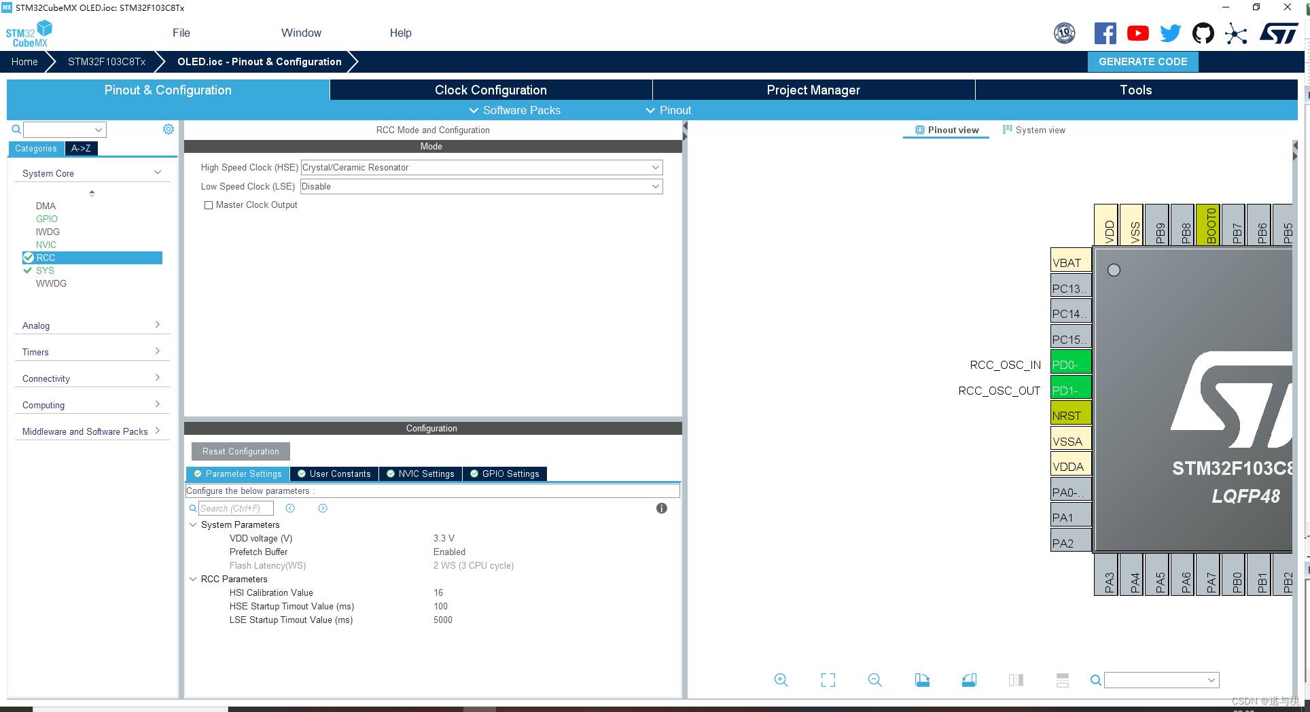Image resolution: width=1310 pixels, height=712 pixels.
Task: Select the BOOT0 pin on chip
Action: coord(1208,224)
